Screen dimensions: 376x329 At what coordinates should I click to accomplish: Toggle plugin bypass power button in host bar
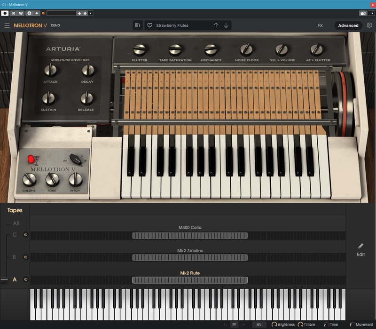click(x=5, y=13)
